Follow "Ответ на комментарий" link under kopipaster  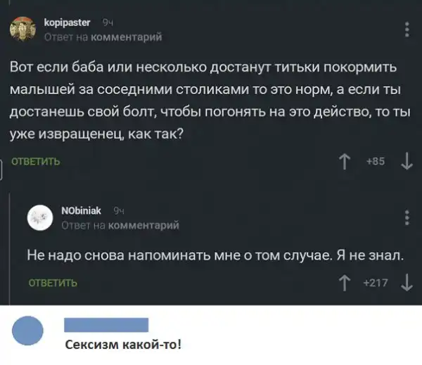[103, 36]
